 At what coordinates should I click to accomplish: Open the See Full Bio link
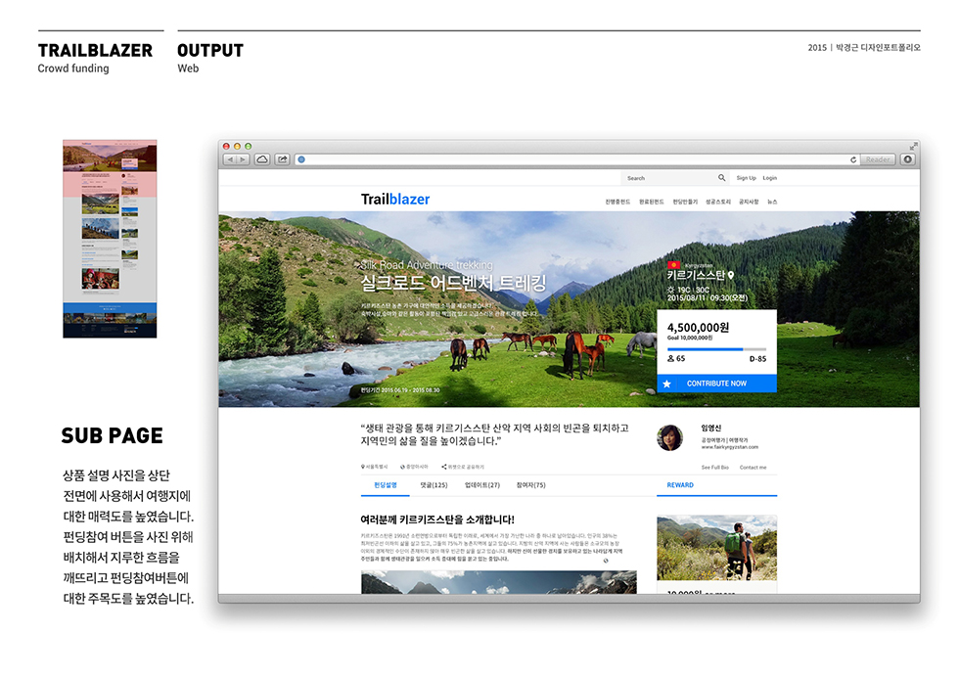coord(715,468)
